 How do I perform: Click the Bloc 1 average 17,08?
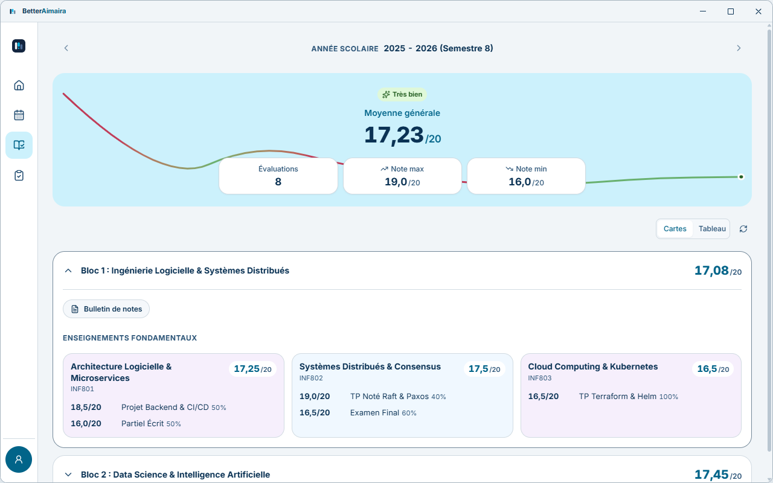(718, 271)
